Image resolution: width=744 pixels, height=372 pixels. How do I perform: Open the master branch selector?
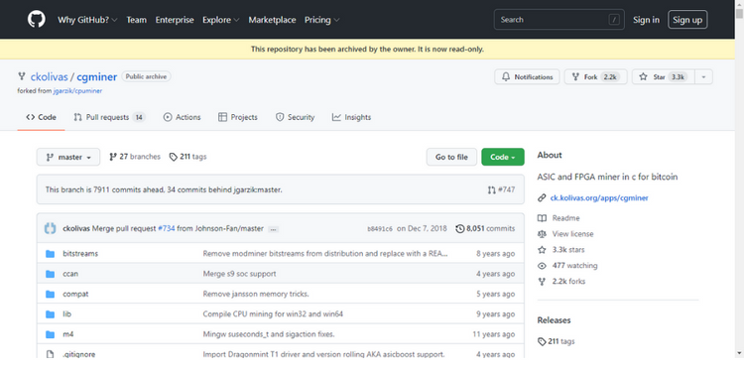click(68, 157)
